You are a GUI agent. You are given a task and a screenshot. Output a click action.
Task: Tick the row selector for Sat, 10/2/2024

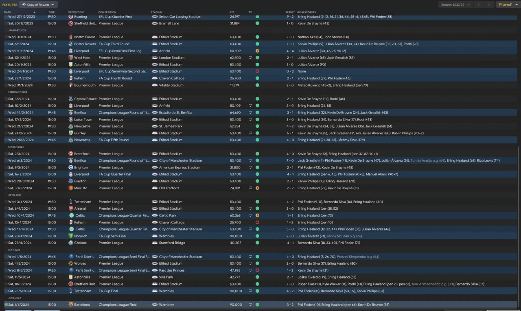coord(6,106)
